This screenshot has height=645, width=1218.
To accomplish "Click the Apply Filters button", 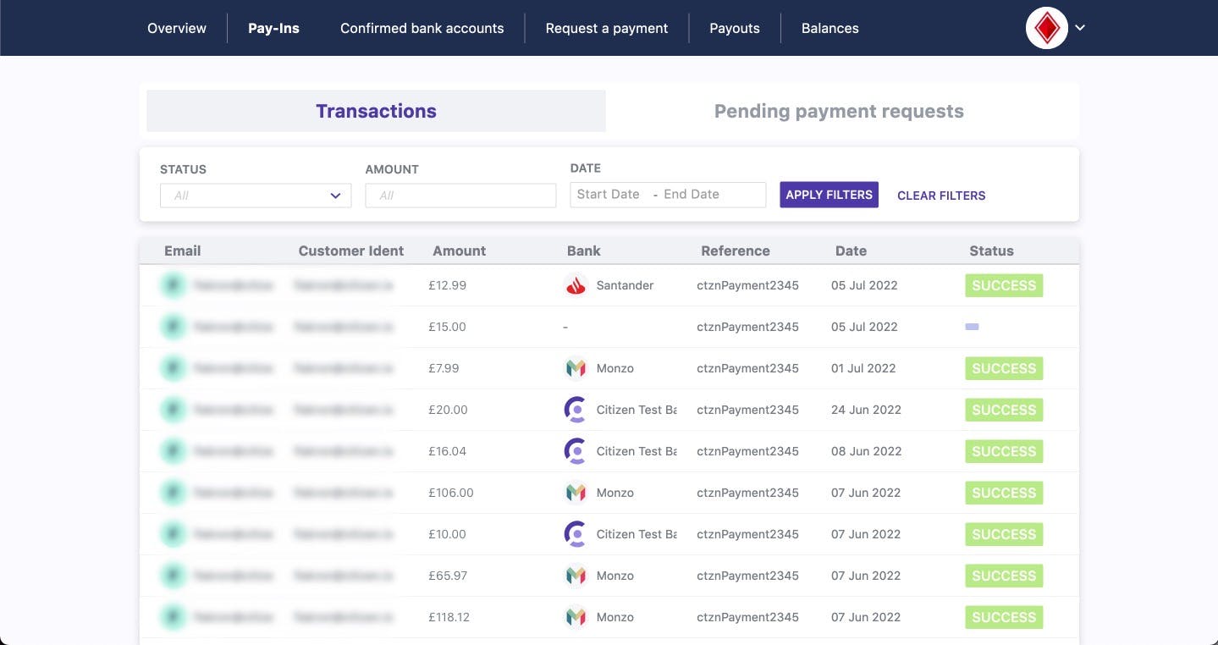I will 829,195.
